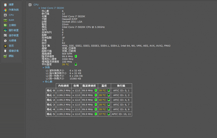Screen dimensions: 217x138
Task: Click bus speed indicator for 核心 1
Action: (x=96, y=95)
